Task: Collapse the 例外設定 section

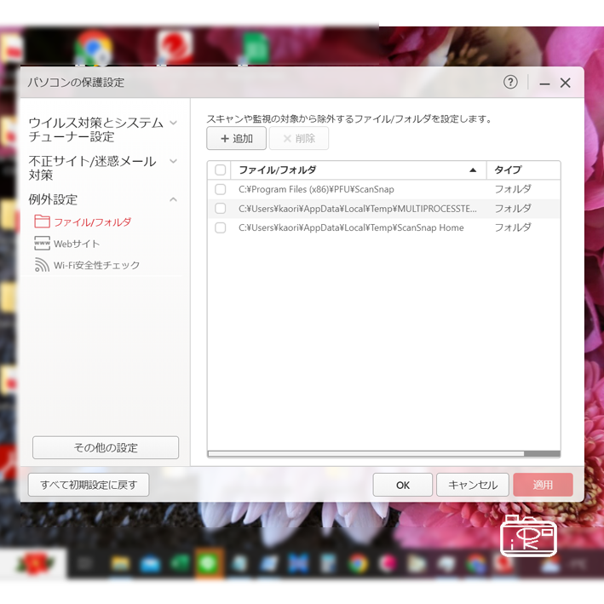Action: click(173, 199)
